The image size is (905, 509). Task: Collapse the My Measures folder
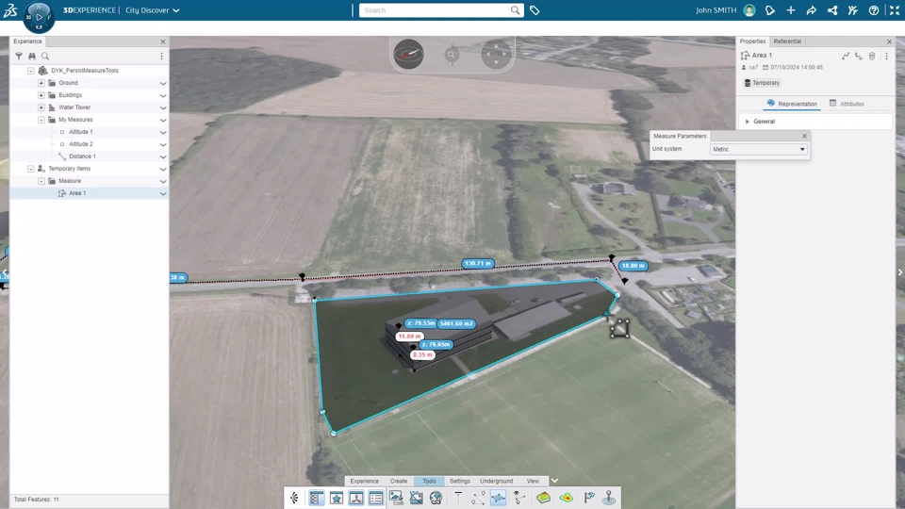[41, 120]
